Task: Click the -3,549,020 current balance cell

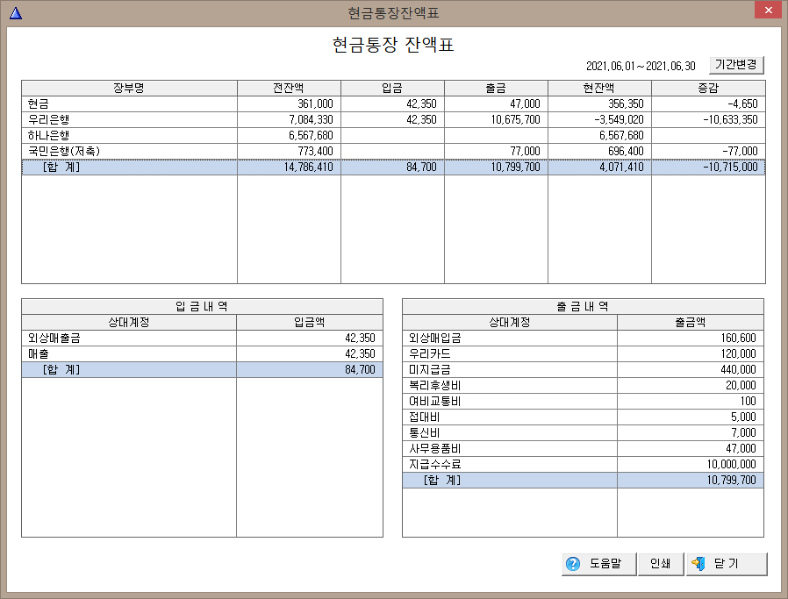Action: 599,119
